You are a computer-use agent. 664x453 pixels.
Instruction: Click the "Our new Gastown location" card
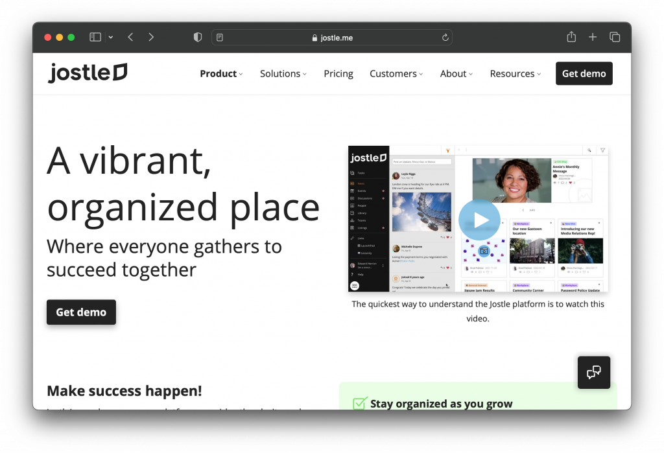[532, 248]
